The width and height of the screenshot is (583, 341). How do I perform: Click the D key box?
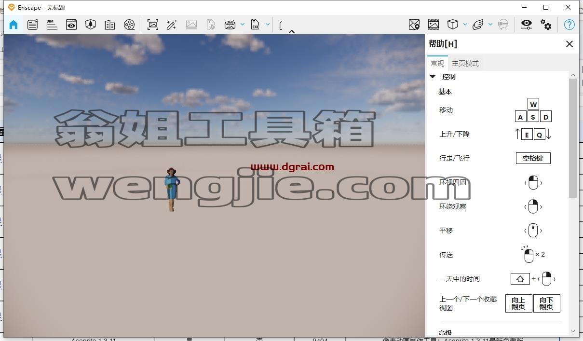point(546,117)
